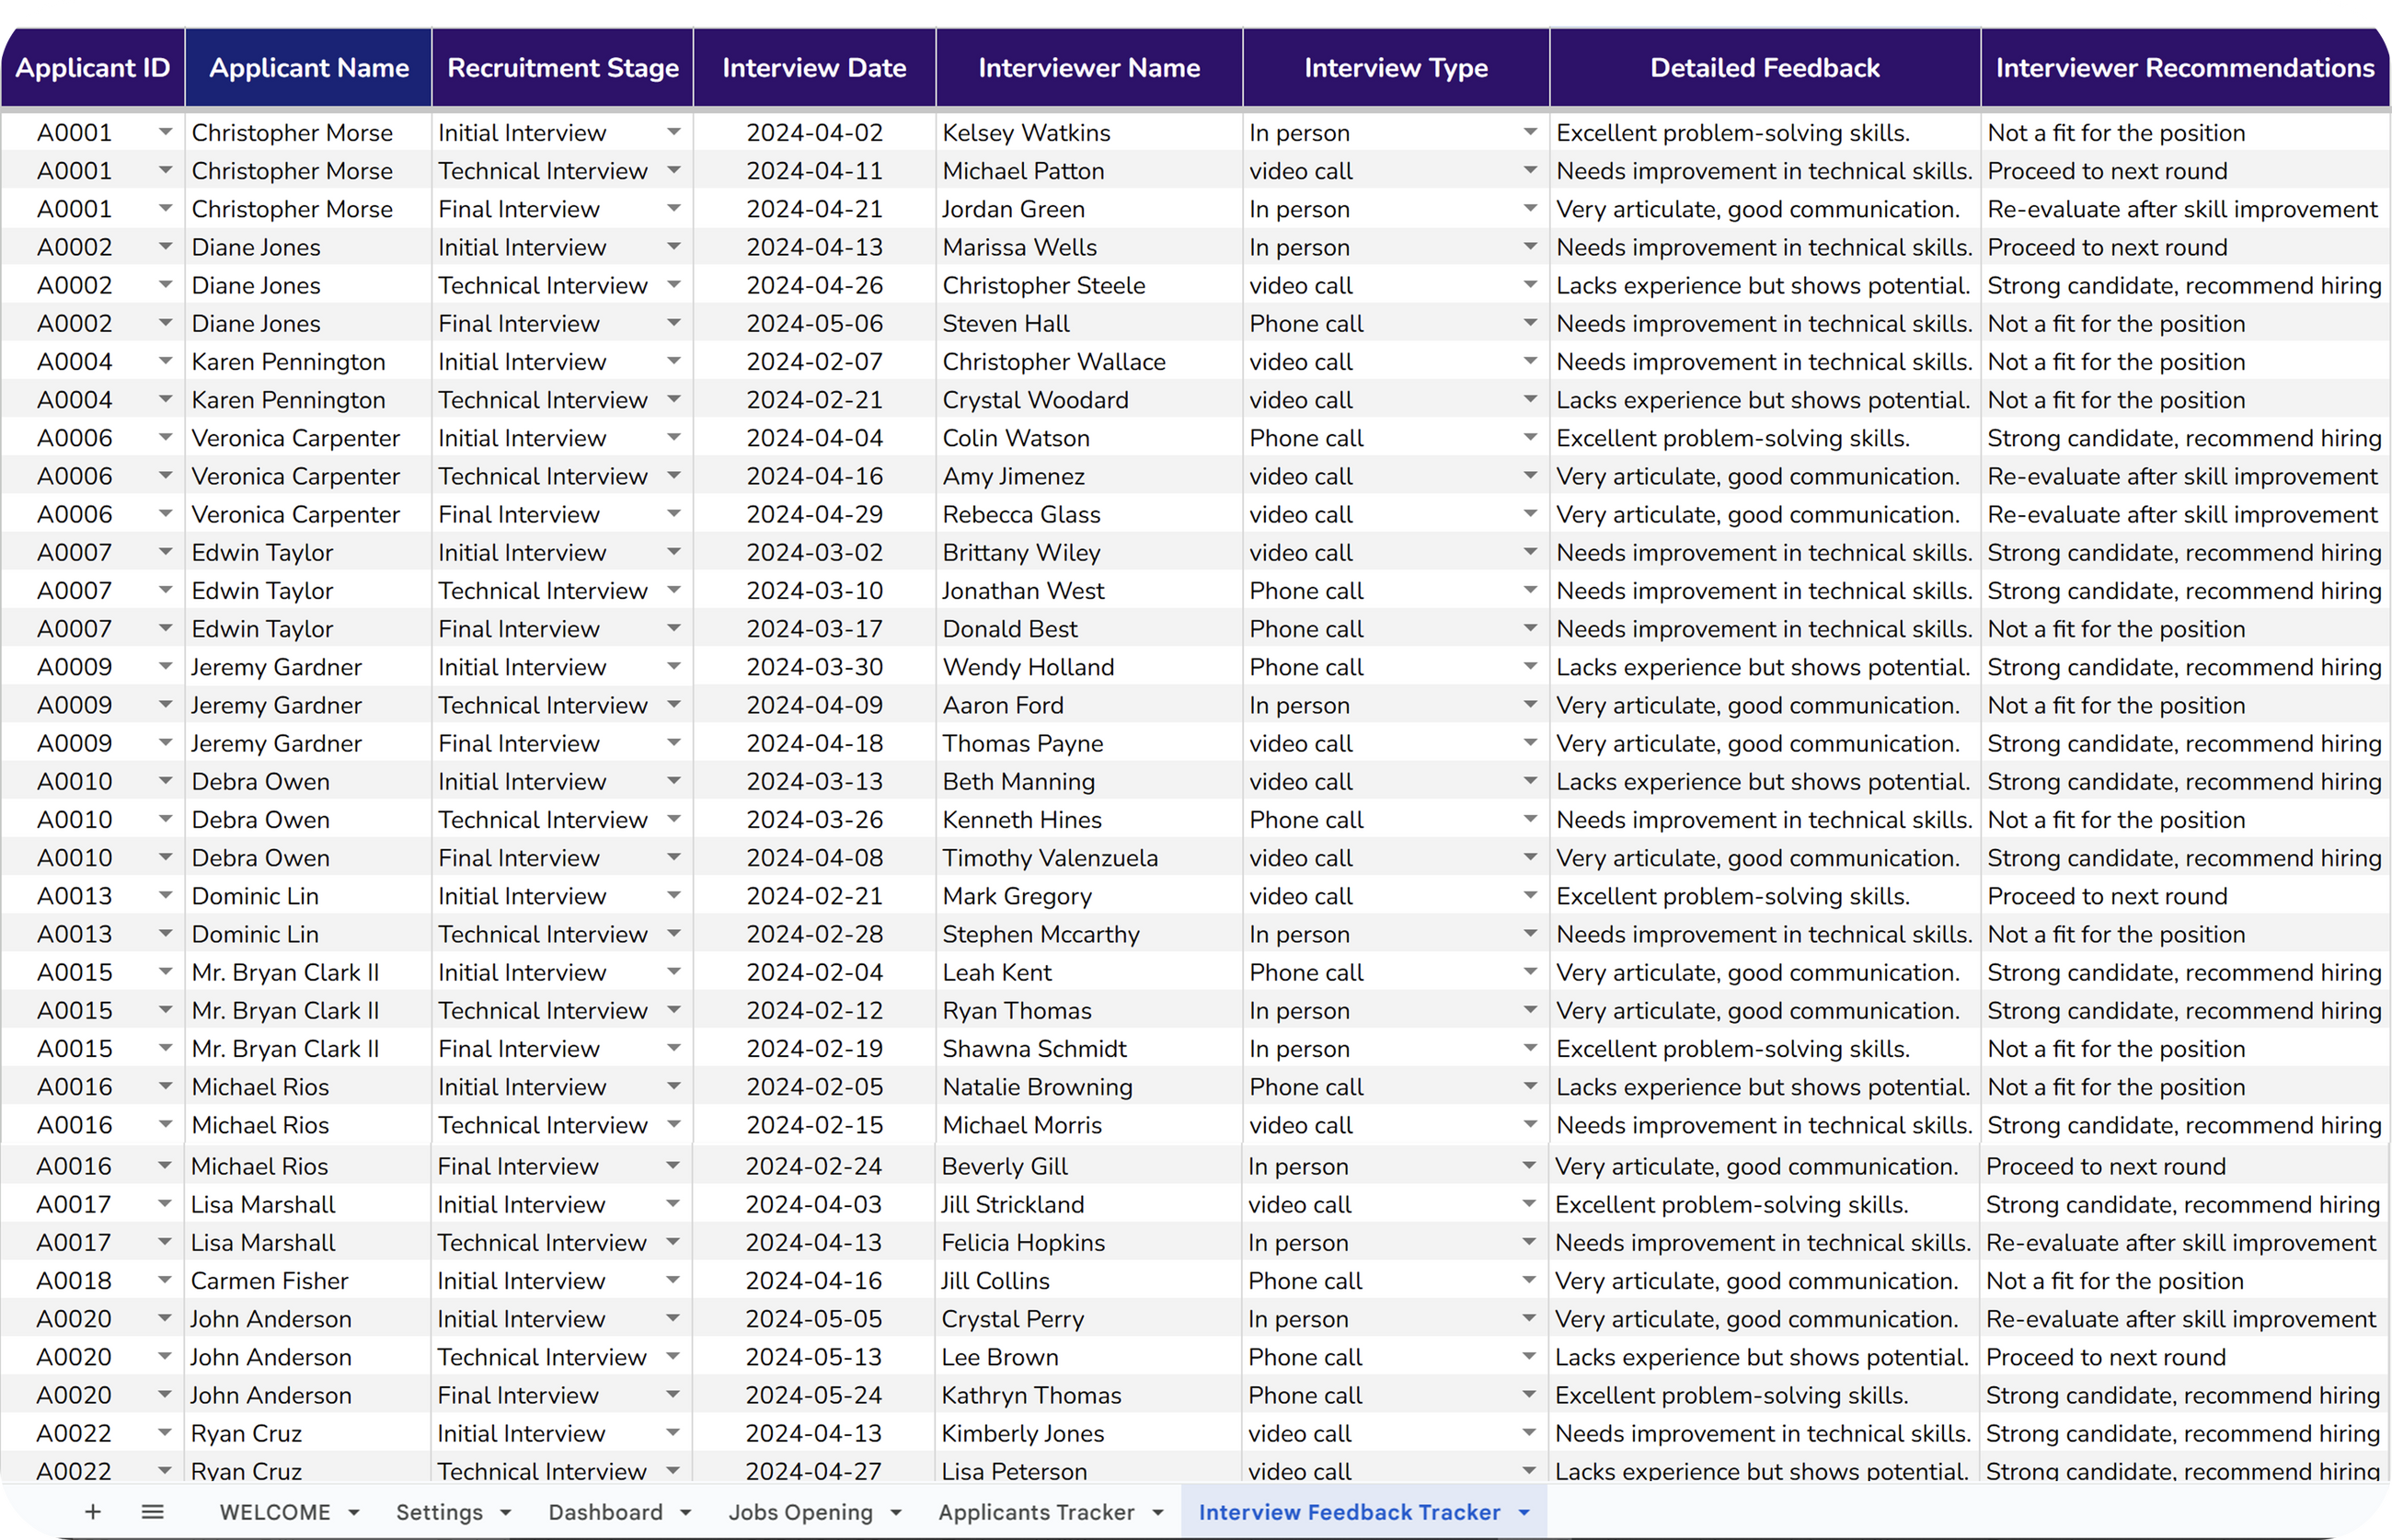The height and width of the screenshot is (1540, 2392).
Task: Select applicant name cell in Ryan Thomas row
Action: [x=308, y=1010]
